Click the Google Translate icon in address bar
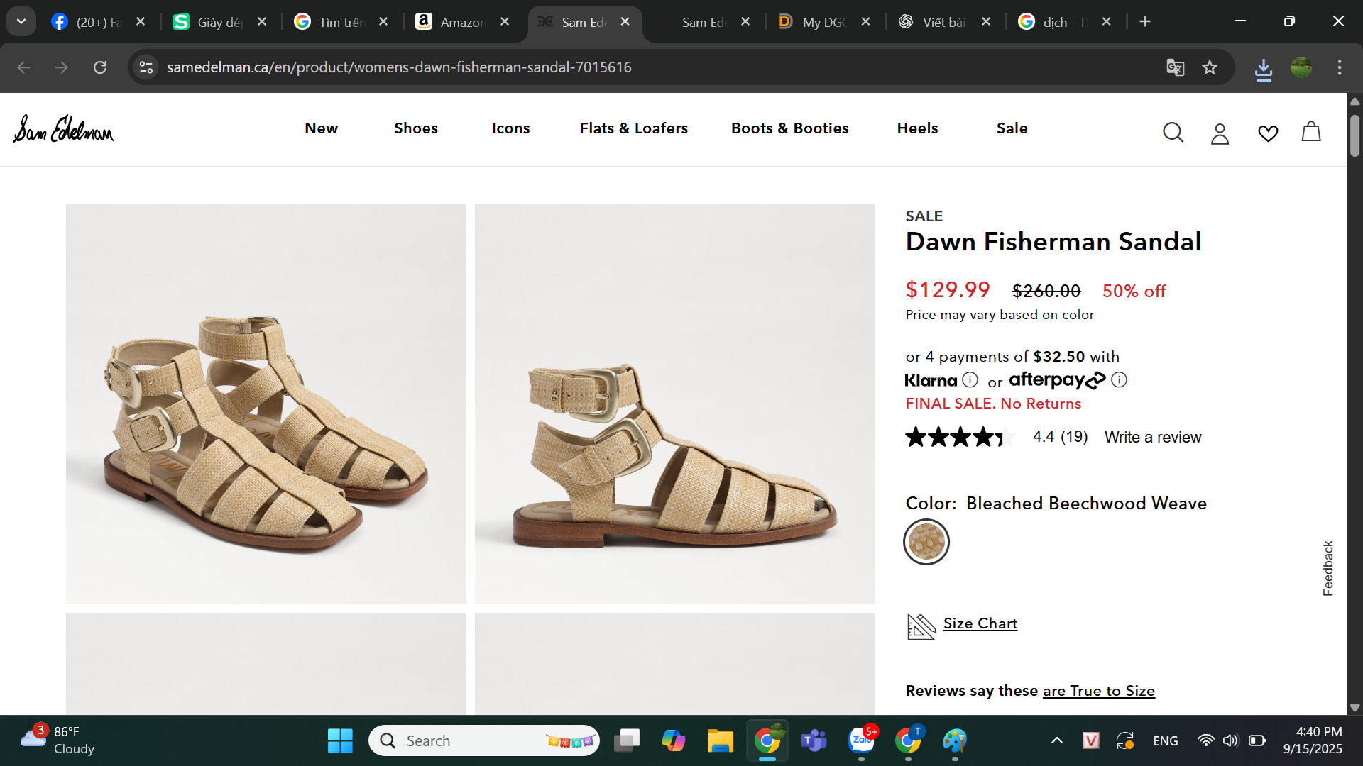 click(1176, 67)
